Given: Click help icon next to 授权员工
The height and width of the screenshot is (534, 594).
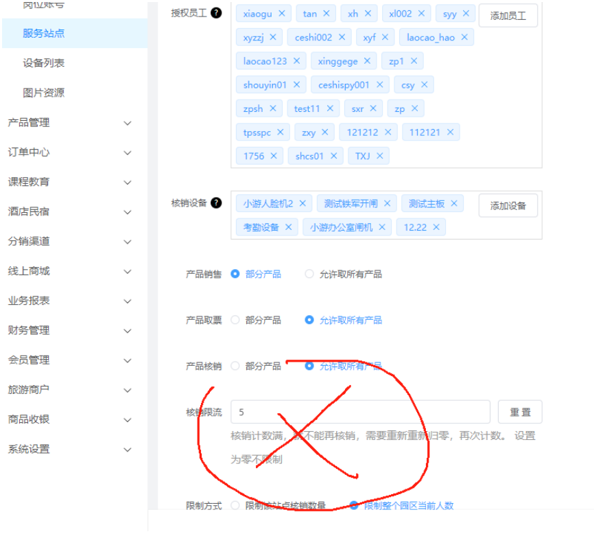Looking at the screenshot, I should pyautogui.click(x=217, y=13).
